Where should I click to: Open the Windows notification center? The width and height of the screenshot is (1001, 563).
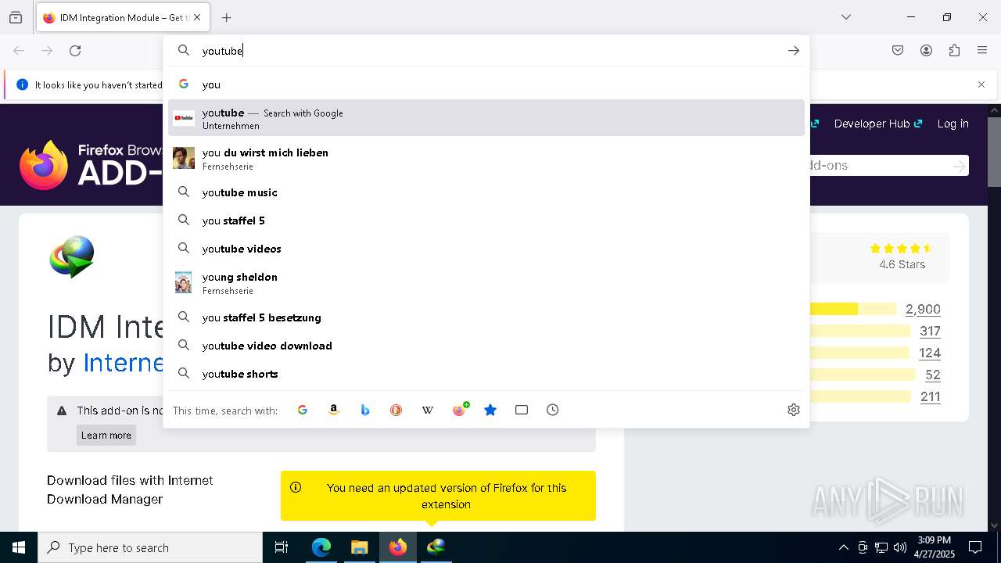point(975,547)
